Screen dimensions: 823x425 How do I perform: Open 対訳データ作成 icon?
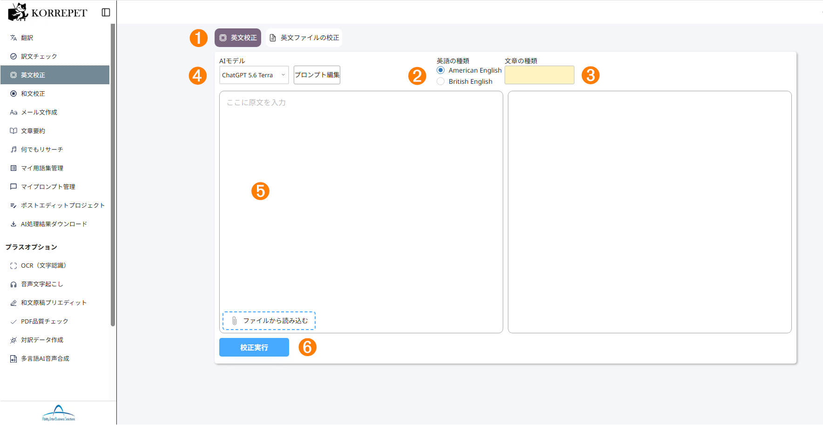point(13,340)
